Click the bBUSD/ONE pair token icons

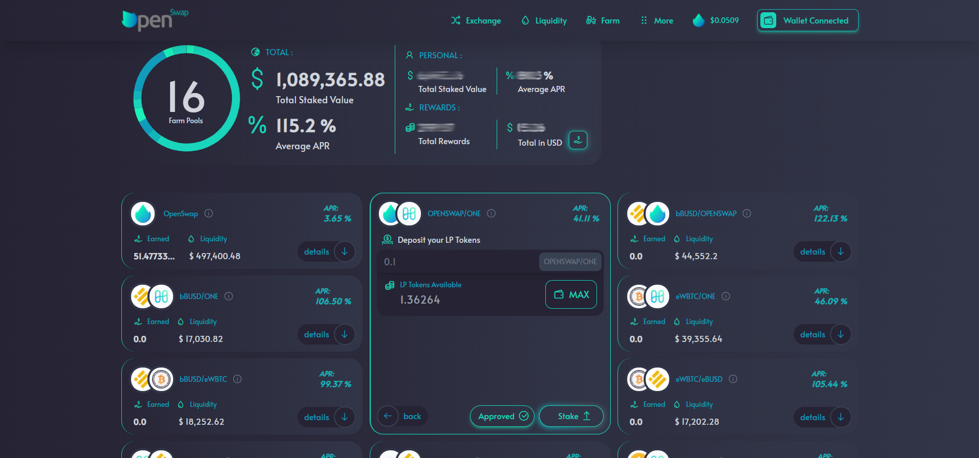click(152, 296)
